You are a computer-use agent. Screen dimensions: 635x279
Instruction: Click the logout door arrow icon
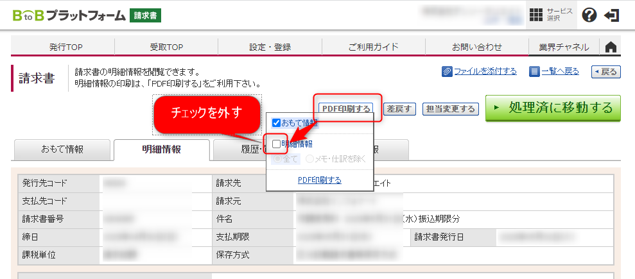[x=613, y=15]
